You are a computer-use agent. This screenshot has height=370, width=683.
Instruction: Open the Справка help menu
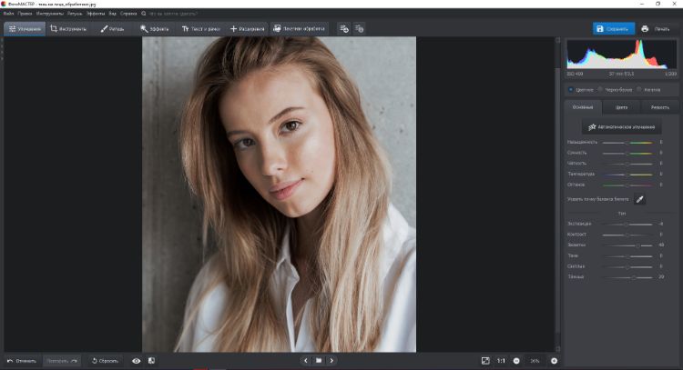pos(128,14)
